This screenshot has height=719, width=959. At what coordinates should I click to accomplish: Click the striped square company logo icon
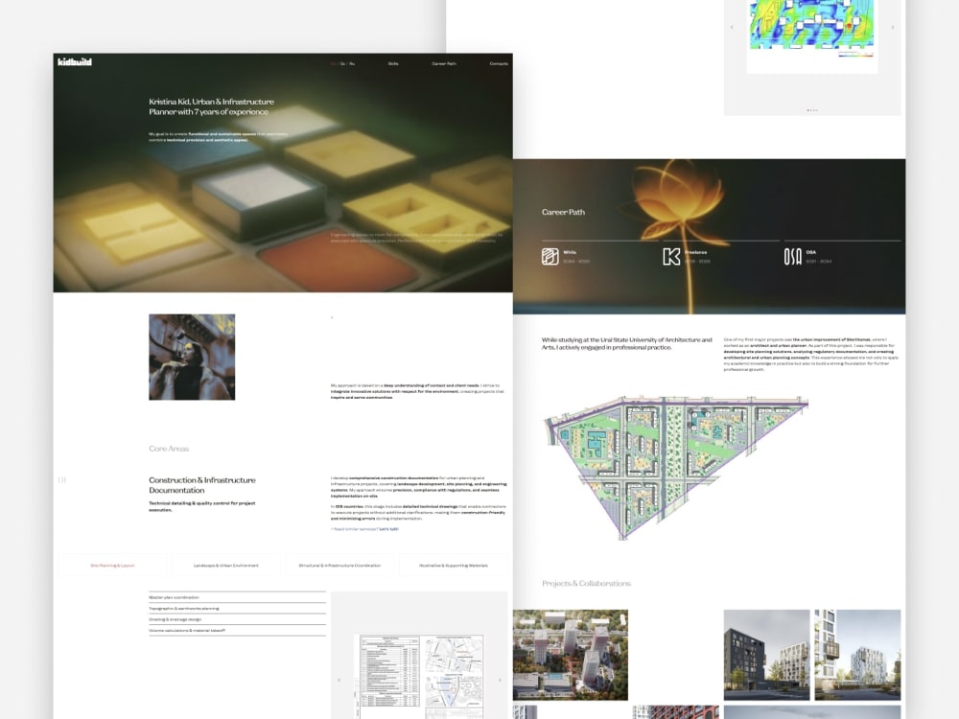550,256
